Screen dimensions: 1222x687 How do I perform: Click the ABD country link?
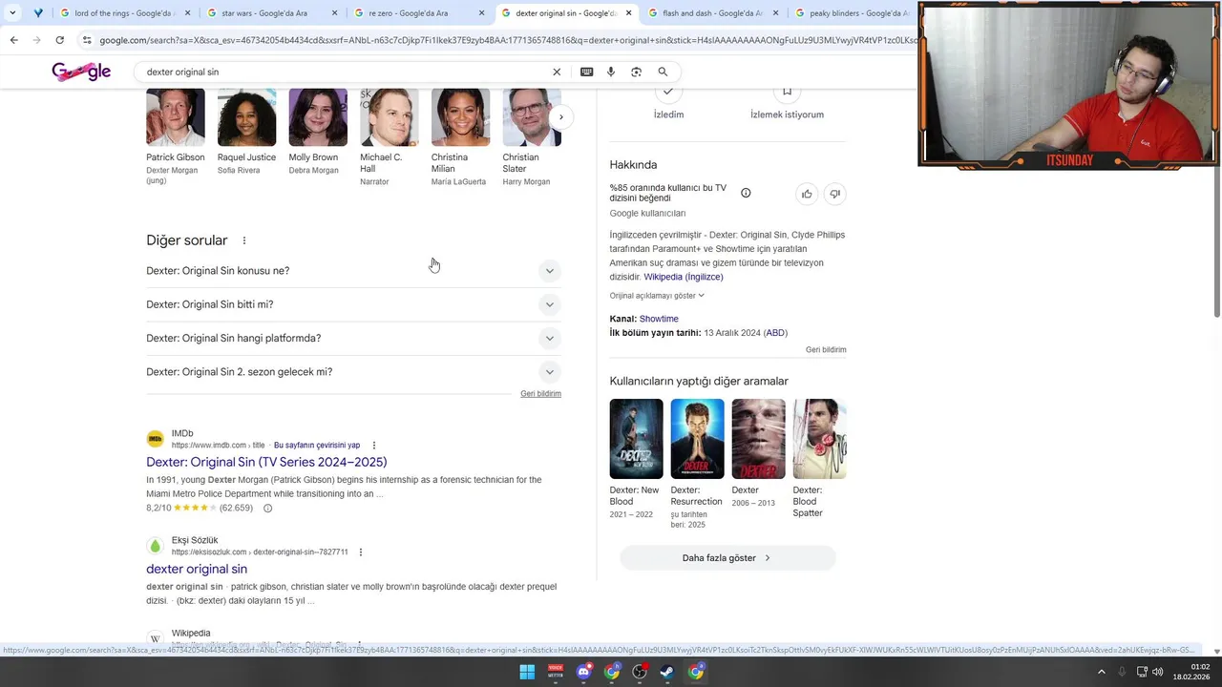click(775, 333)
